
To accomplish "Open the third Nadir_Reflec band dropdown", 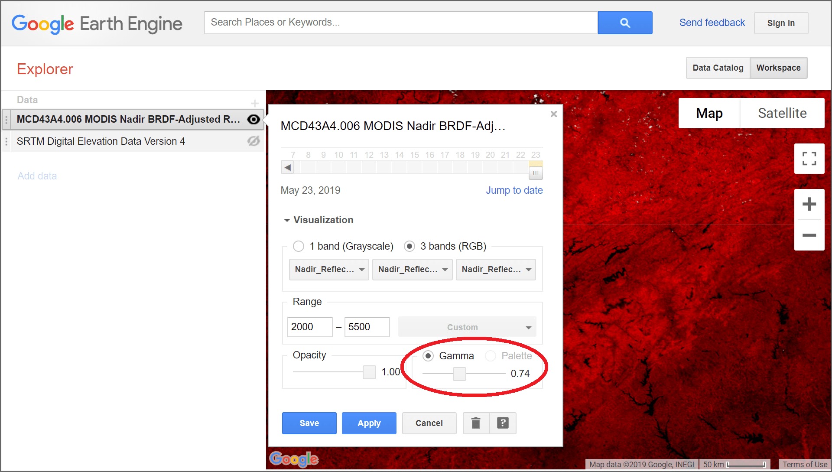I will point(496,270).
